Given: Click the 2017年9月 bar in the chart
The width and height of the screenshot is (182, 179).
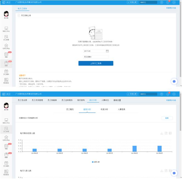Looking at the screenshot, I should (159, 148).
